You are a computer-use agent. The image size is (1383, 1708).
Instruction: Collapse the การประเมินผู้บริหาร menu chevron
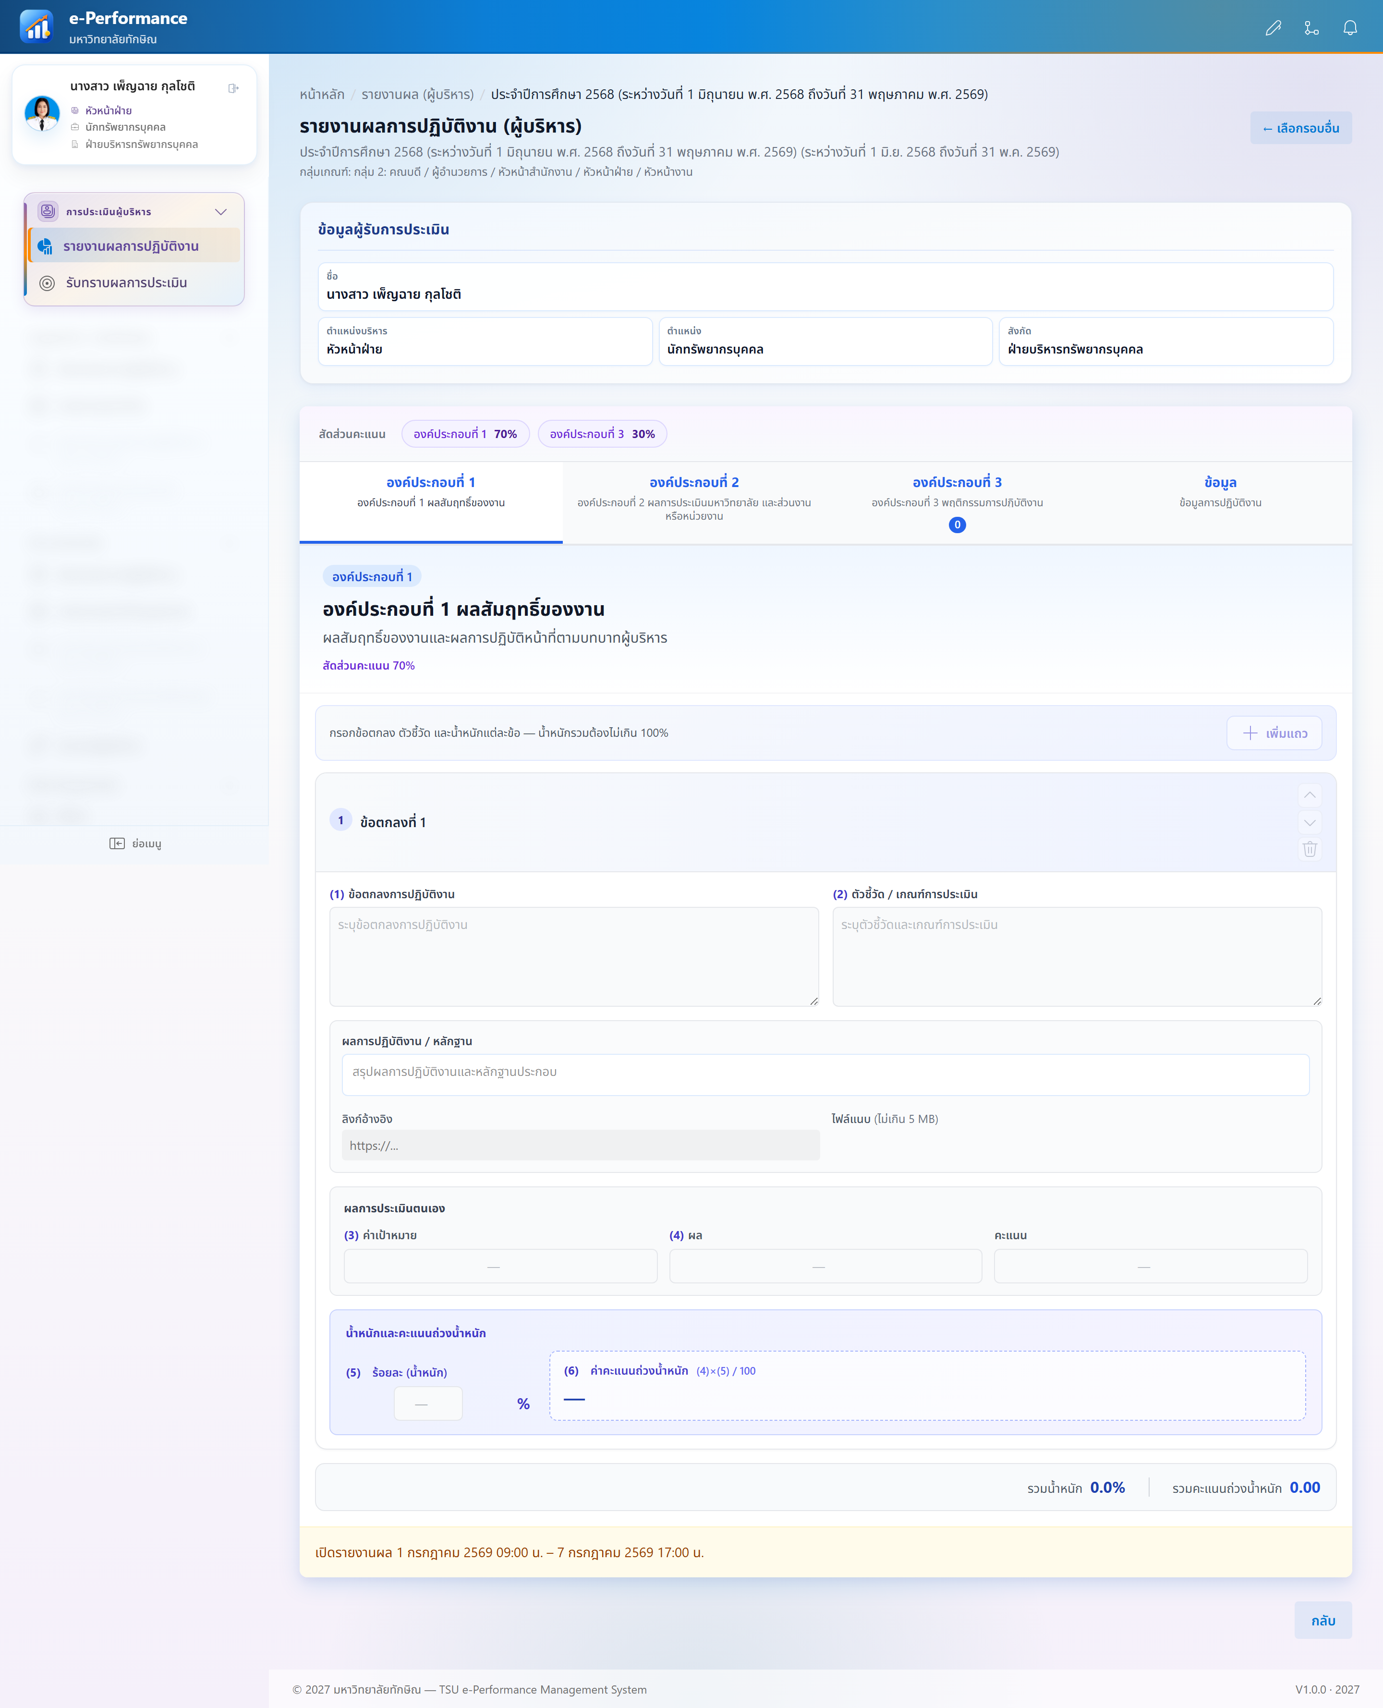[221, 212]
